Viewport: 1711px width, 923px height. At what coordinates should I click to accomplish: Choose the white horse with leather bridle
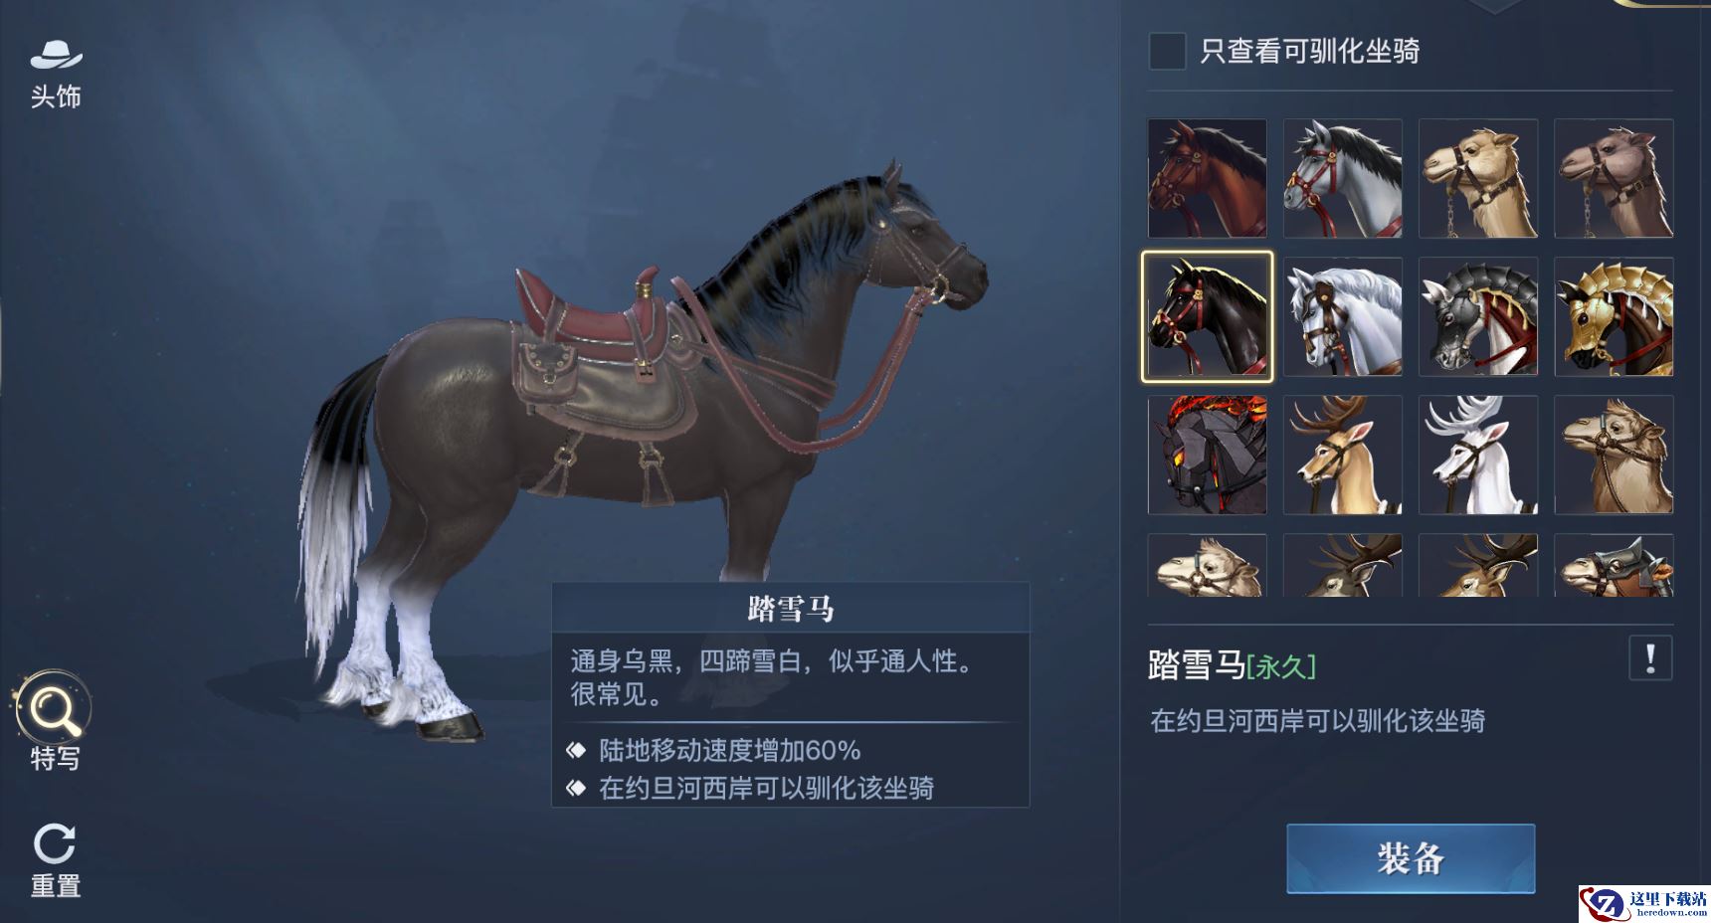pyautogui.click(x=1343, y=316)
